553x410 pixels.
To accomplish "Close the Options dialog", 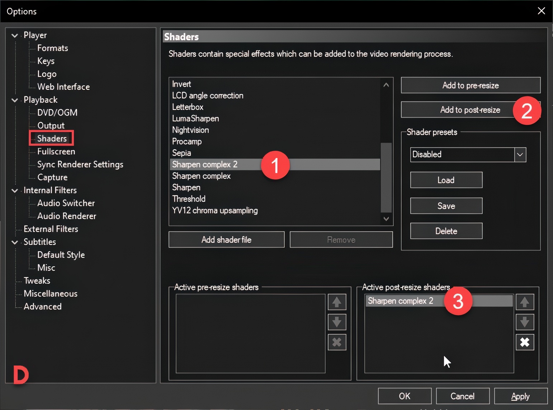I will click(542, 11).
